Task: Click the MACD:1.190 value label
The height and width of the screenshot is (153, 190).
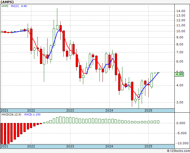Action: (x=32, y=115)
